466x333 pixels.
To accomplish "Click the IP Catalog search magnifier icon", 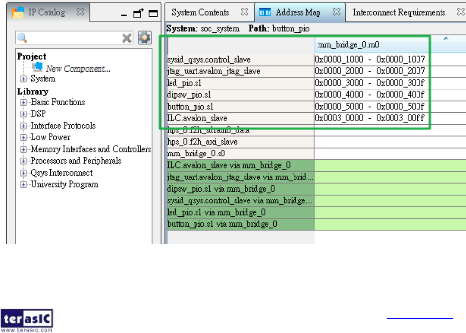I will [x=22, y=38].
